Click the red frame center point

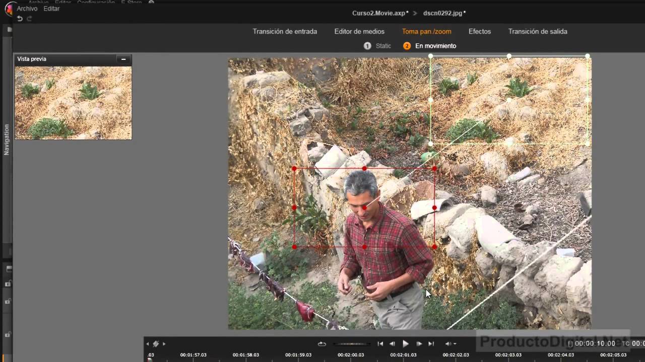(x=364, y=208)
